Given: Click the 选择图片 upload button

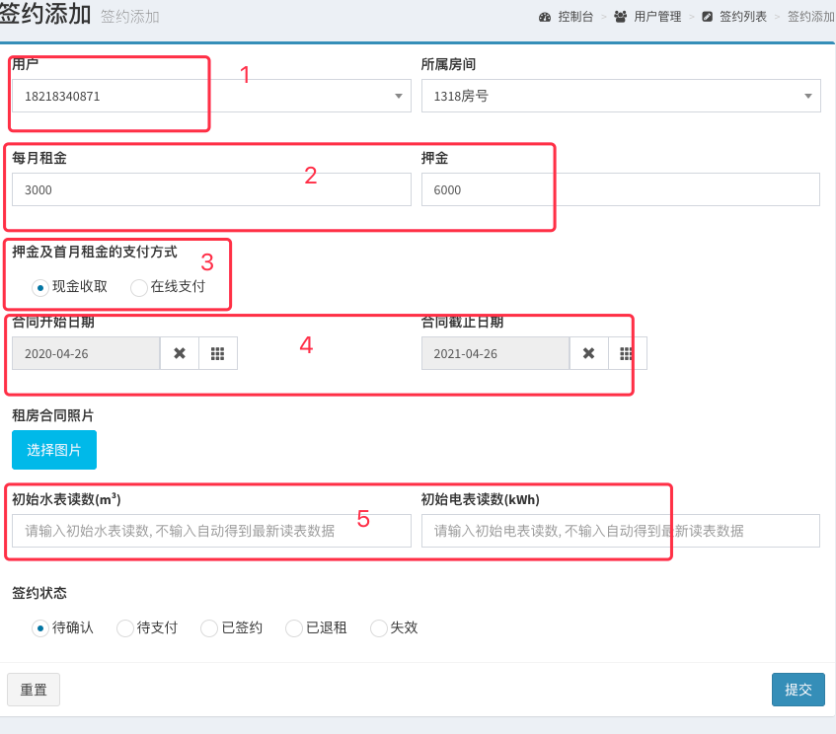Looking at the screenshot, I should (x=54, y=450).
